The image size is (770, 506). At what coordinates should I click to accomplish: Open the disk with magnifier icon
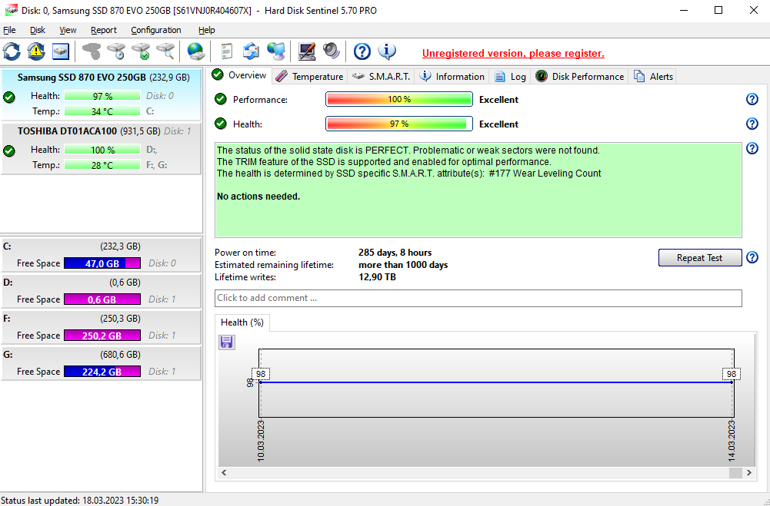[165, 51]
